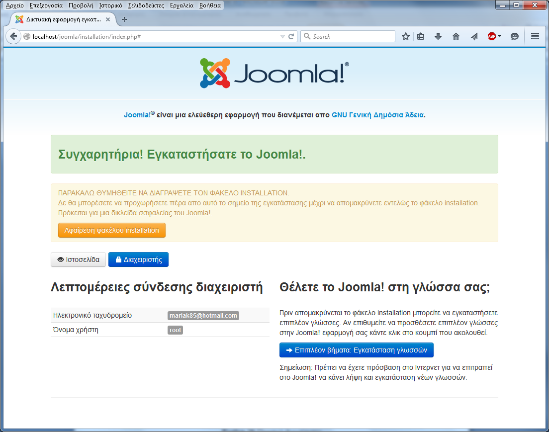Screen dimensions: 549x432
Task: Click the Adblock Plus ABP icon
Action: [492, 36]
